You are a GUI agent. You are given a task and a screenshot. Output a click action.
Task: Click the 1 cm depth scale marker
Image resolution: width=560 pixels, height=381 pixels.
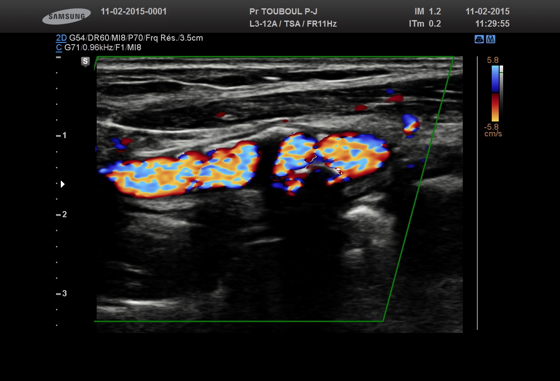coord(62,135)
